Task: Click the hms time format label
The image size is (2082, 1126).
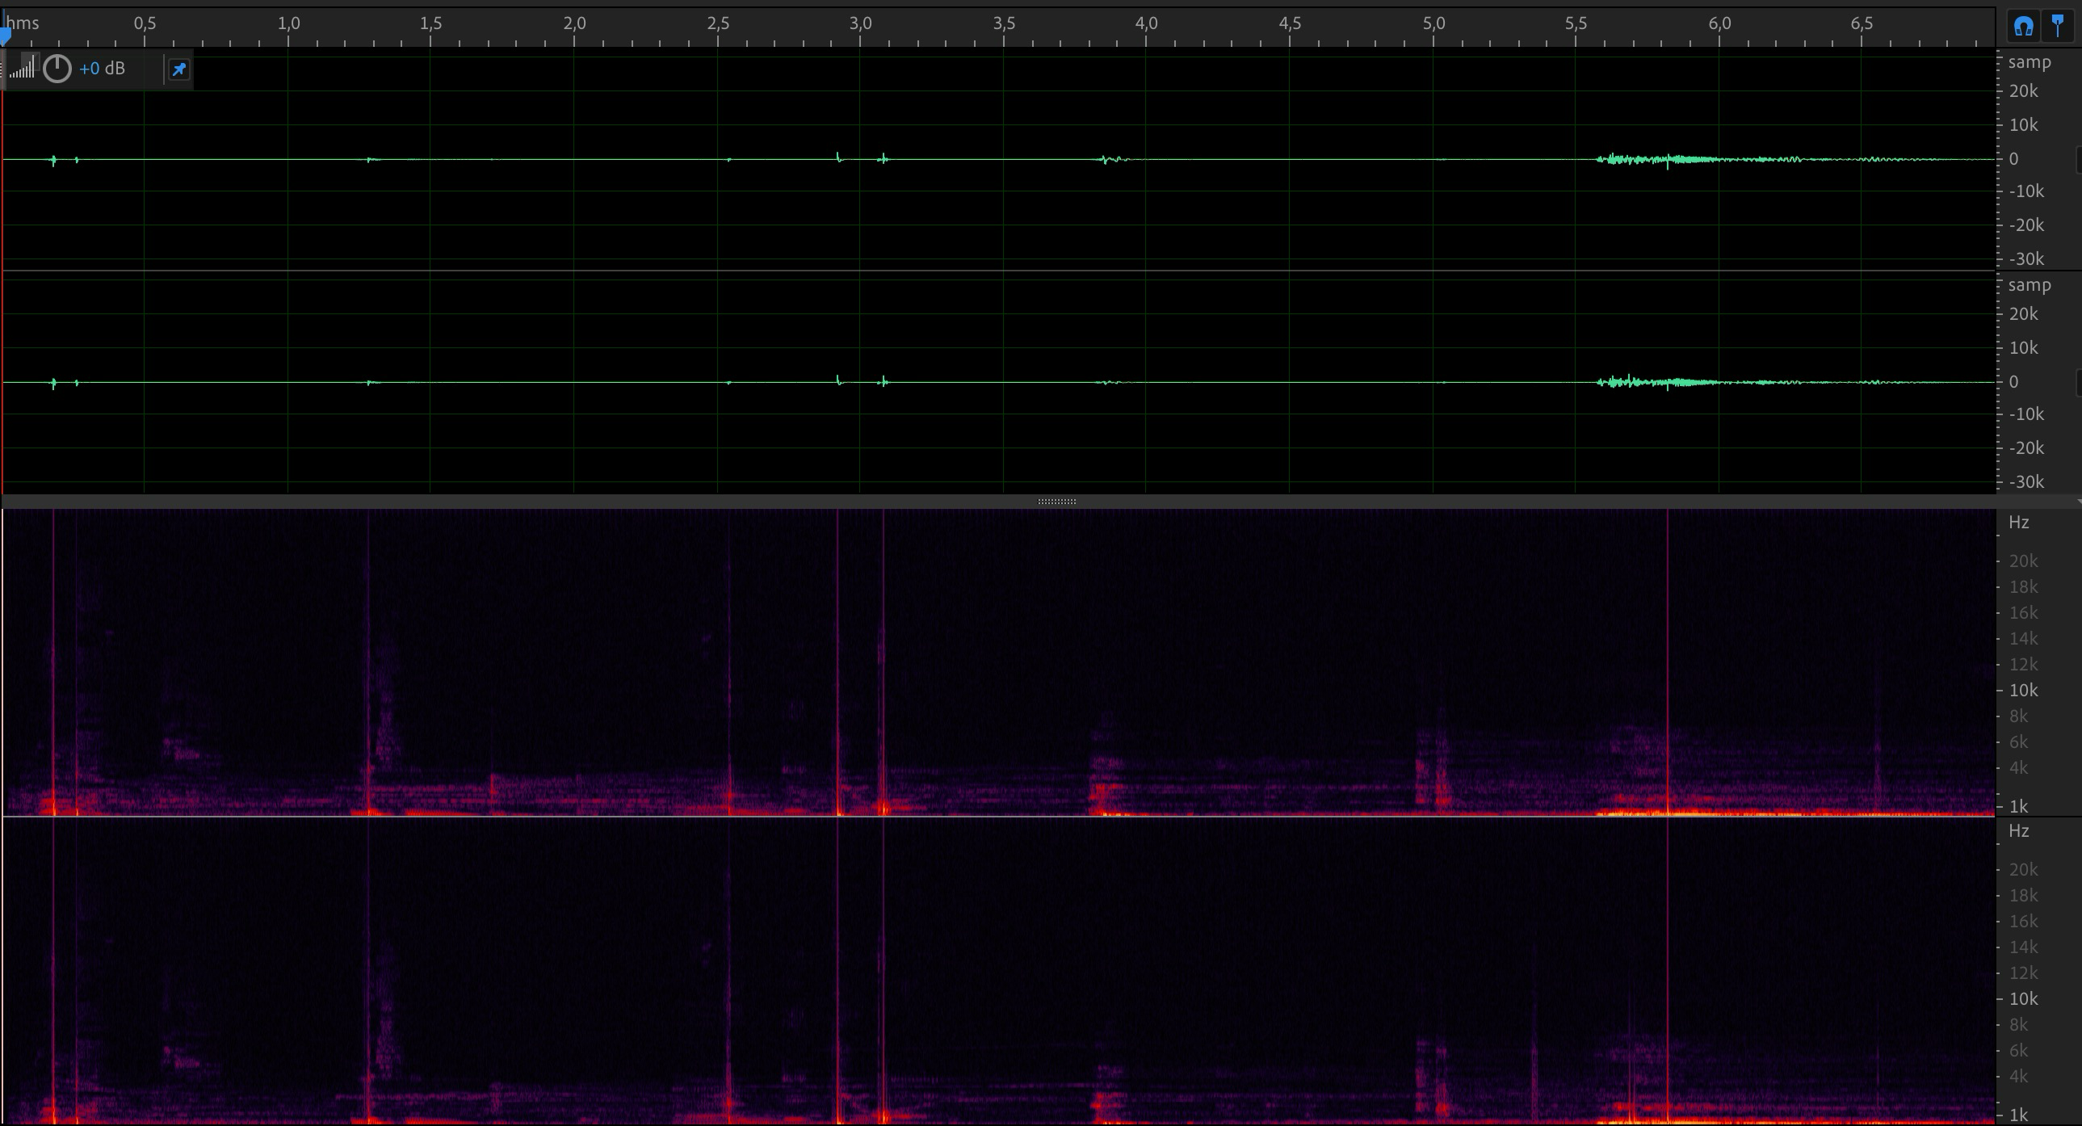Action: 23,23
